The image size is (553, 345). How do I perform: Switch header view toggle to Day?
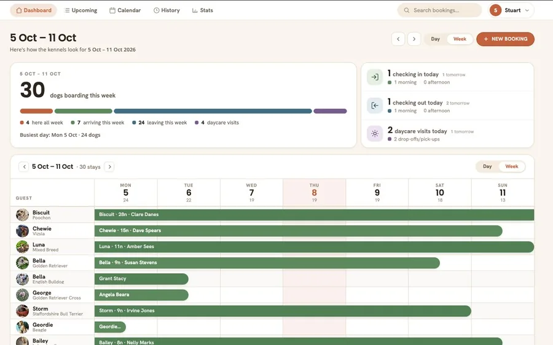click(x=436, y=39)
